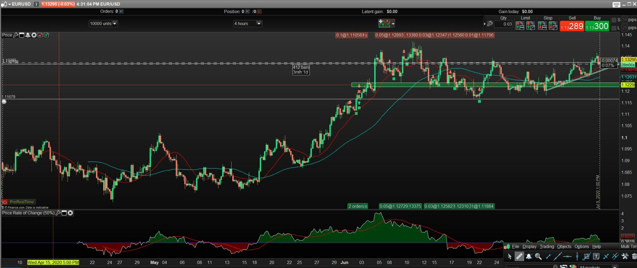Click the Multi Tim tab label
Image resolution: width=637 pixels, height=268 pixels.
[629, 247]
